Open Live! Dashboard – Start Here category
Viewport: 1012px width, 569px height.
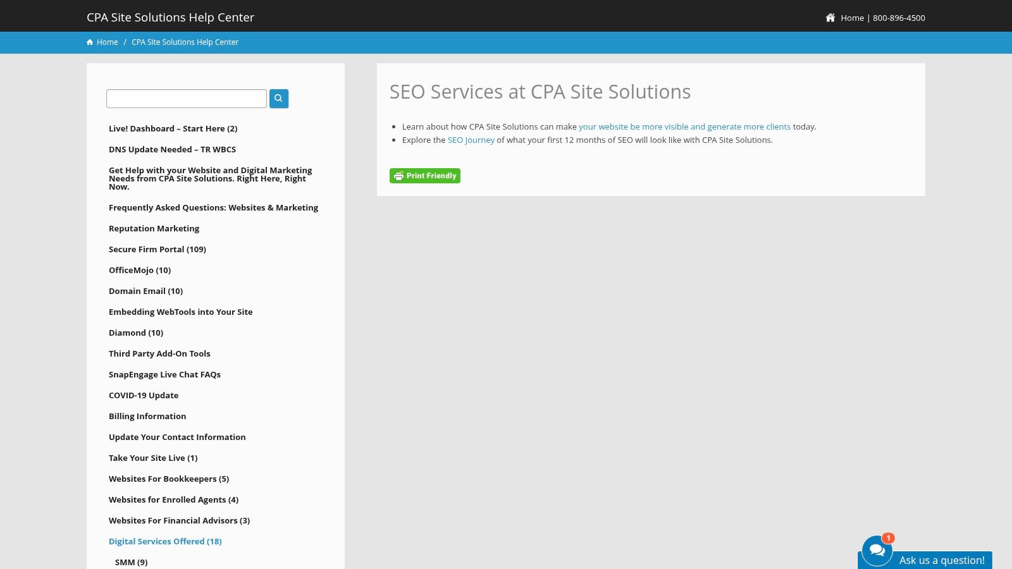pyautogui.click(x=173, y=128)
